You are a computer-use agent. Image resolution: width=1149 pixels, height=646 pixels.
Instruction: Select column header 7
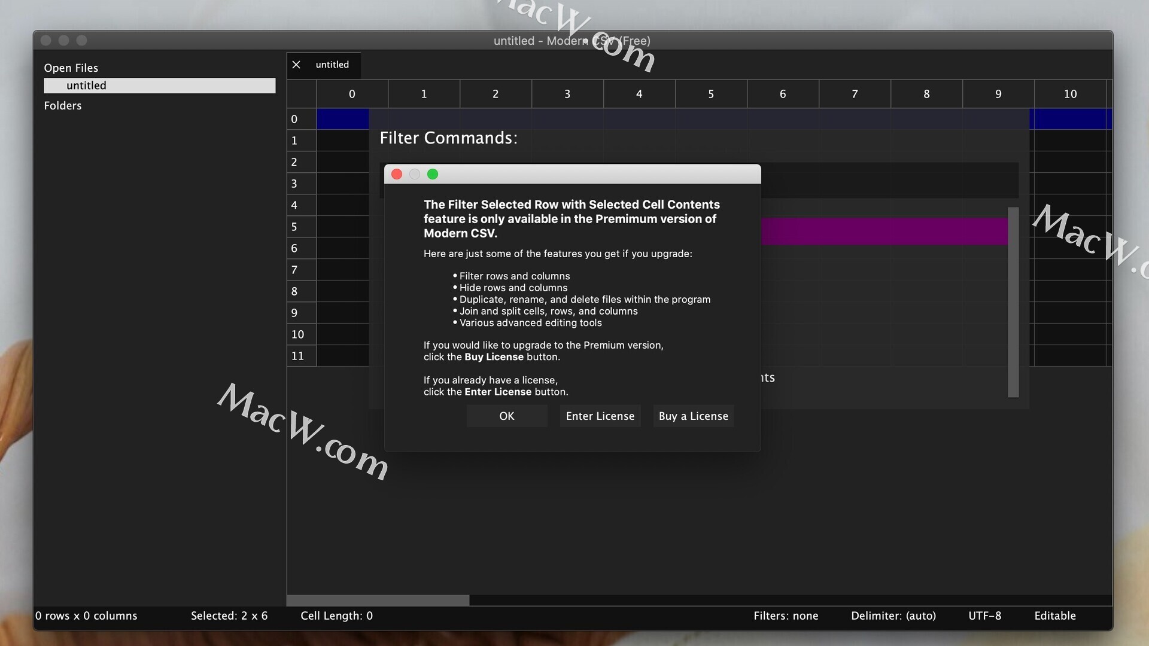855,94
